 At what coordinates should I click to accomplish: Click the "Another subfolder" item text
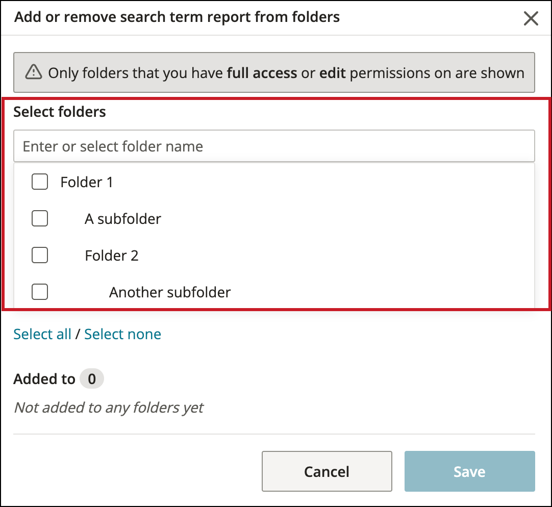[x=170, y=292]
